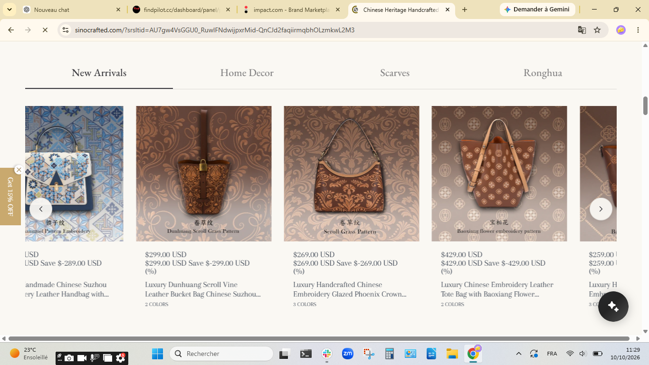The image size is (649, 365).
Task: Bookmark this page with the star icon
Action: pyautogui.click(x=597, y=30)
